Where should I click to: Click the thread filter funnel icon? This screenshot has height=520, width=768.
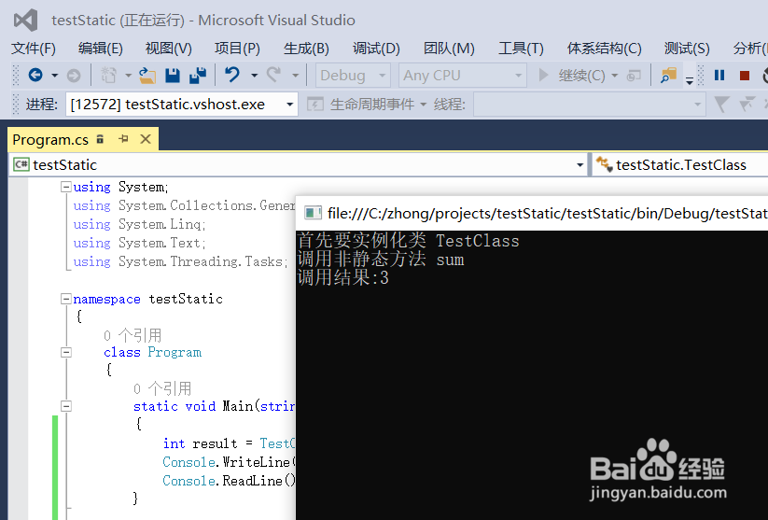coord(721,104)
